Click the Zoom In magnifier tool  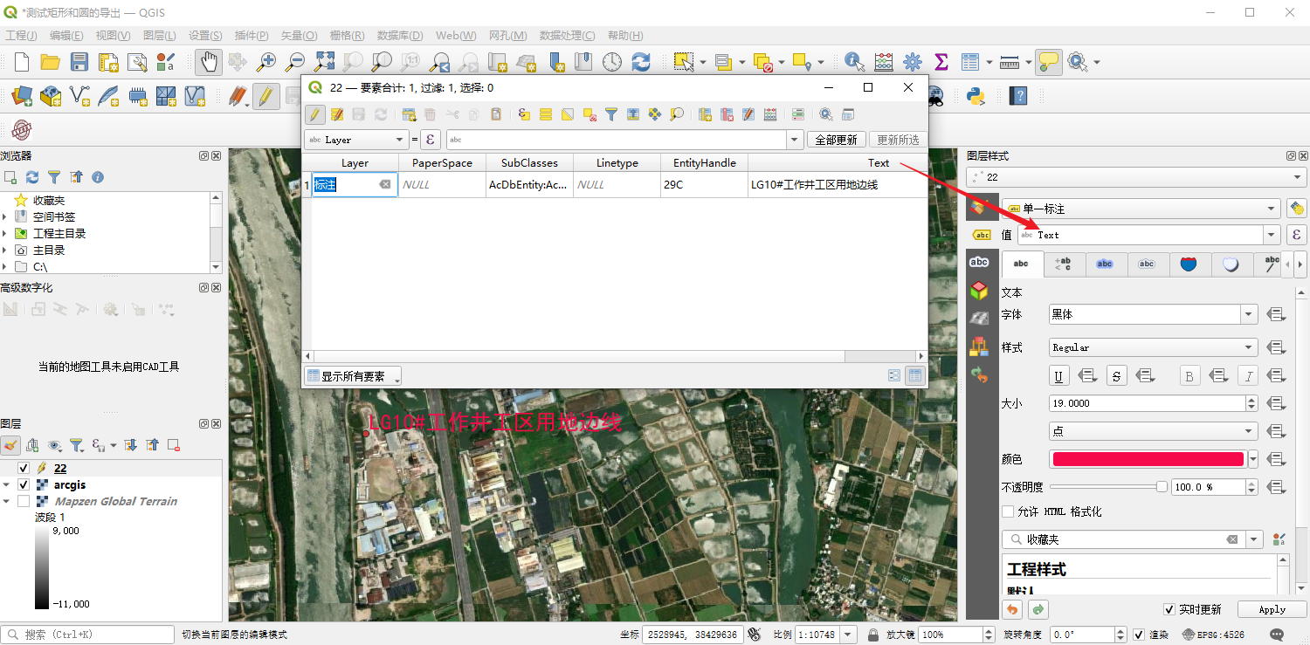pyautogui.click(x=265, y=61)
